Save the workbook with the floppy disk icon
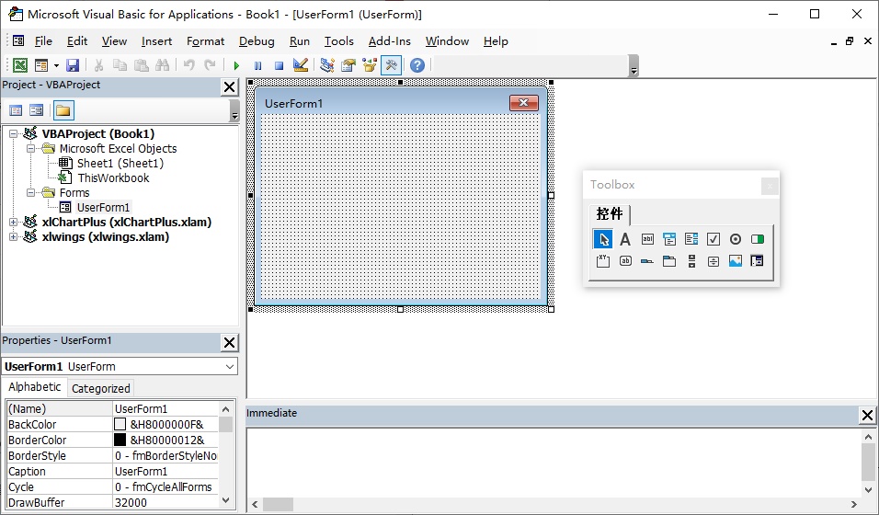This screenshot has height=515, width=879. pyautogui.click(x=73, y=65)
